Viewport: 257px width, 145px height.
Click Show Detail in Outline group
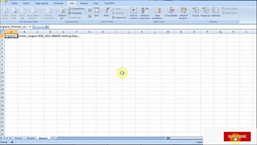pos(230,8)
